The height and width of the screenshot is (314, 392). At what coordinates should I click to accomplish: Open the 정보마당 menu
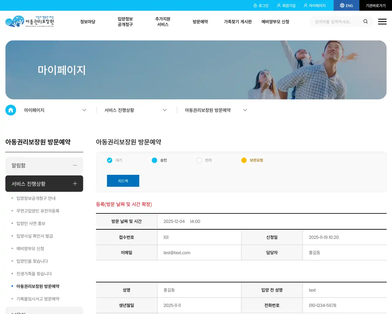tap(88, 21)
